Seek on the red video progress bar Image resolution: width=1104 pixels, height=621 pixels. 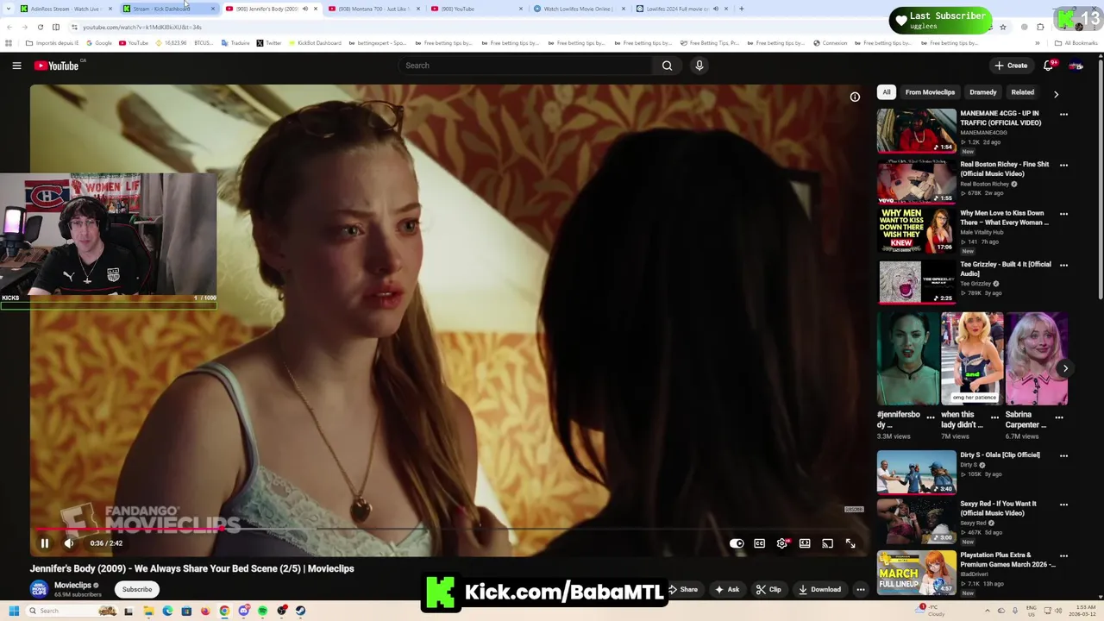tap(448, 529)
